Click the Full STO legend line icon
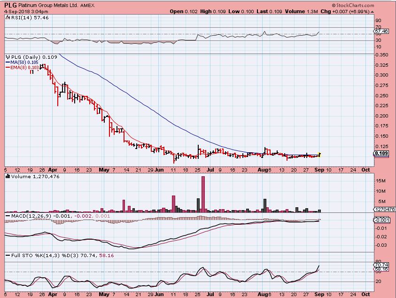 (x=8, y=256)
